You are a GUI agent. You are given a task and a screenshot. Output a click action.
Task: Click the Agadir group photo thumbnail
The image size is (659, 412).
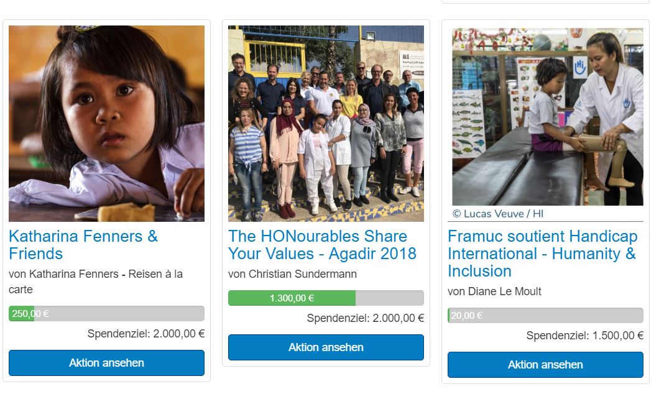click(x=326, y=124)
